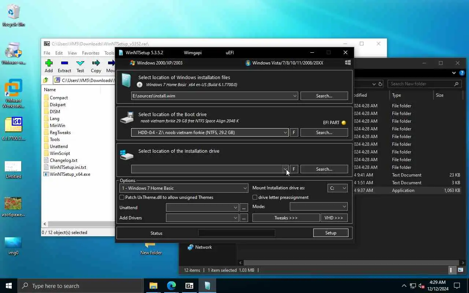Open the Tweaks >>> button
The width and height of the screenshot is (469, 293).
[x=286, y=218]
